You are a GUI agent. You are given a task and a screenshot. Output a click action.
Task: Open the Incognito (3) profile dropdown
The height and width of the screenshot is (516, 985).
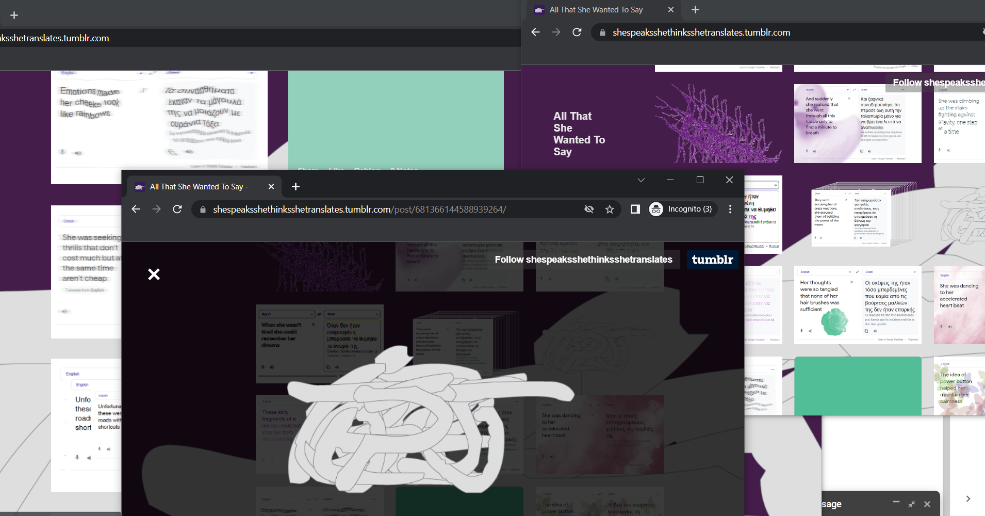click(683, 209)
